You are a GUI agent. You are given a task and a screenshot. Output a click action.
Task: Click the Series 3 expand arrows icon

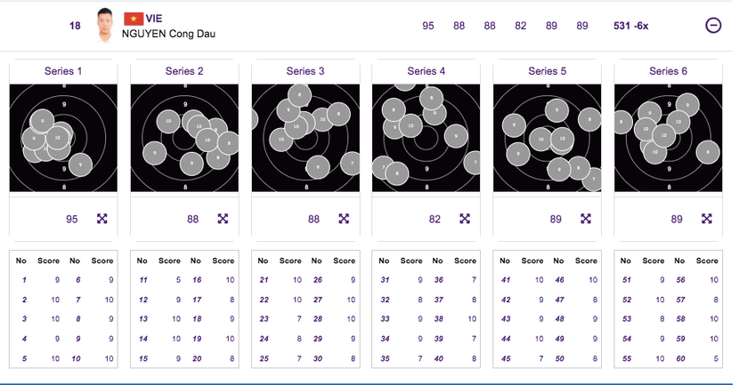[x=344, y=219]
